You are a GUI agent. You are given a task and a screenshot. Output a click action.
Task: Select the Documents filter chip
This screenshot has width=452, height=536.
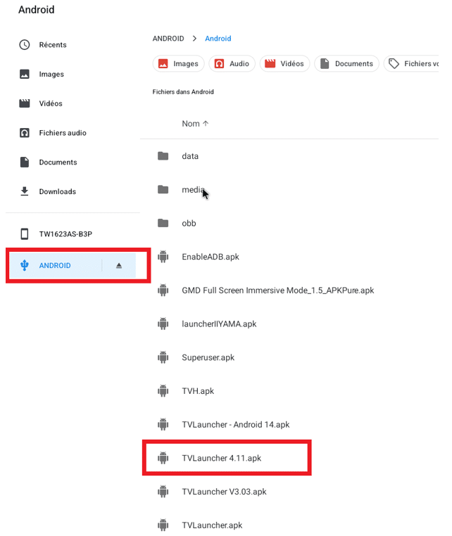click(346, 64)
